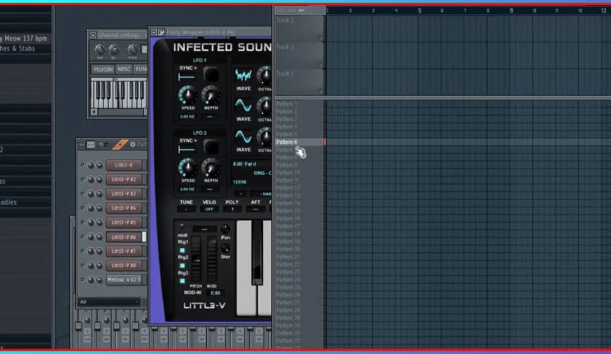This screenshot has height=354, width=611.
Task: Mute Track 3 in the playlist
Action: point(319,91)
